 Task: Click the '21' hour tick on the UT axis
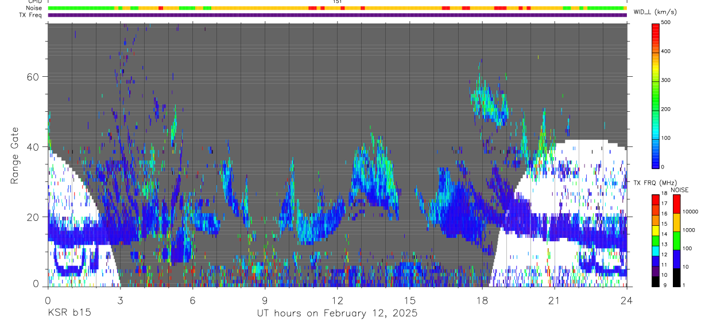click(555, 300)
